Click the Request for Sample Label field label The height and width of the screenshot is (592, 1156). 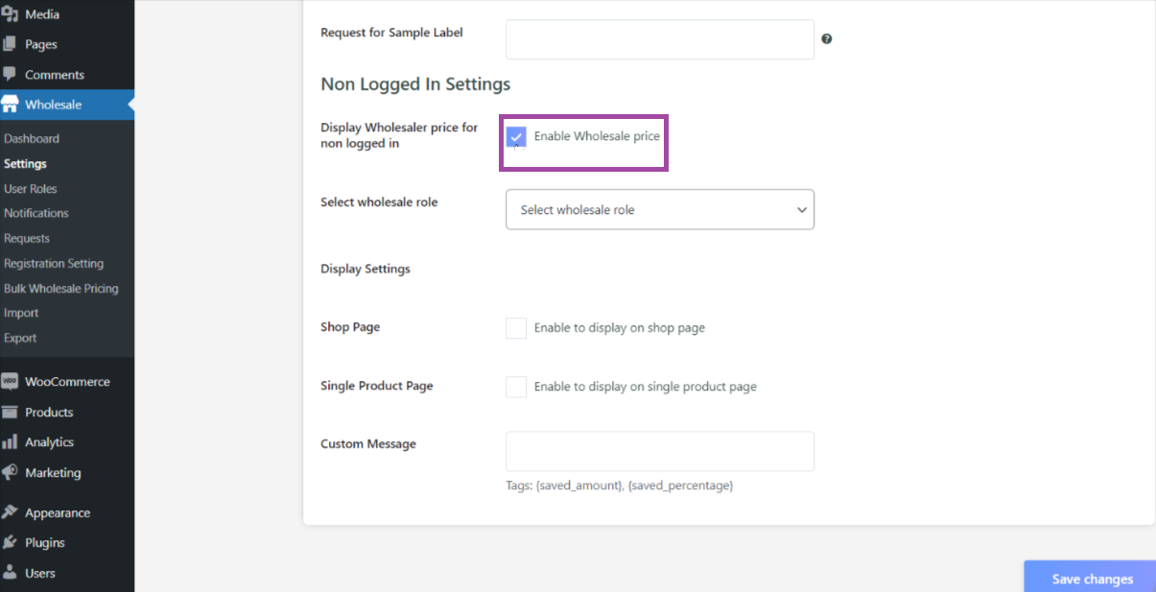(x=391, y=33)
